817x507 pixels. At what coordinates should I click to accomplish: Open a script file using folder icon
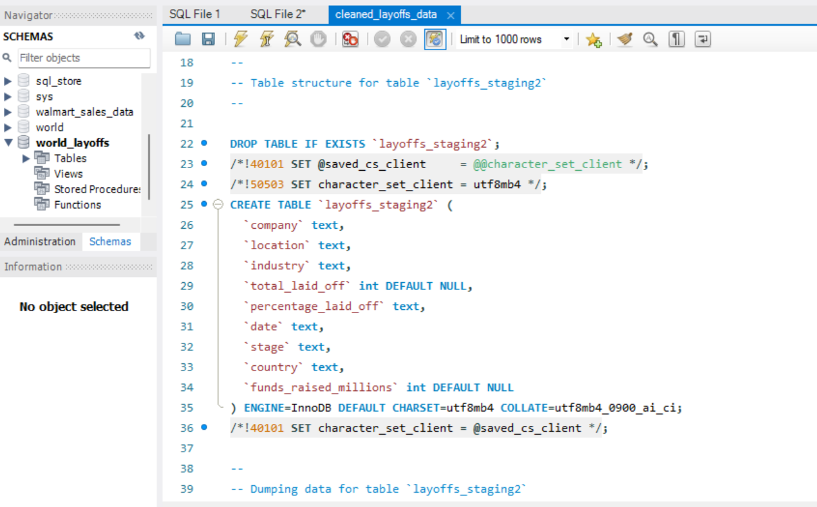coord(183,39)
